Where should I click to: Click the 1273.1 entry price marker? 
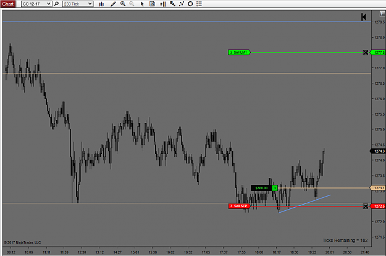click(378, 188)
